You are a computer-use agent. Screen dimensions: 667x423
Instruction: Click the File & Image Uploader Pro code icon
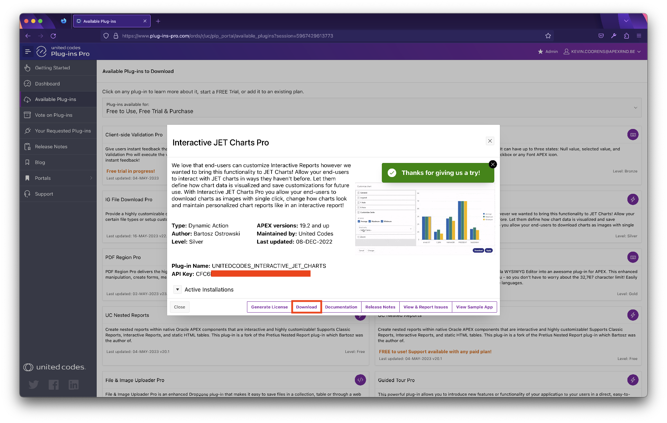(x=360, y=380)
